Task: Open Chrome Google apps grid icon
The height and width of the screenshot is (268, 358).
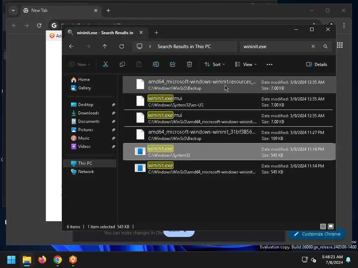Action: tap(340, 45)
